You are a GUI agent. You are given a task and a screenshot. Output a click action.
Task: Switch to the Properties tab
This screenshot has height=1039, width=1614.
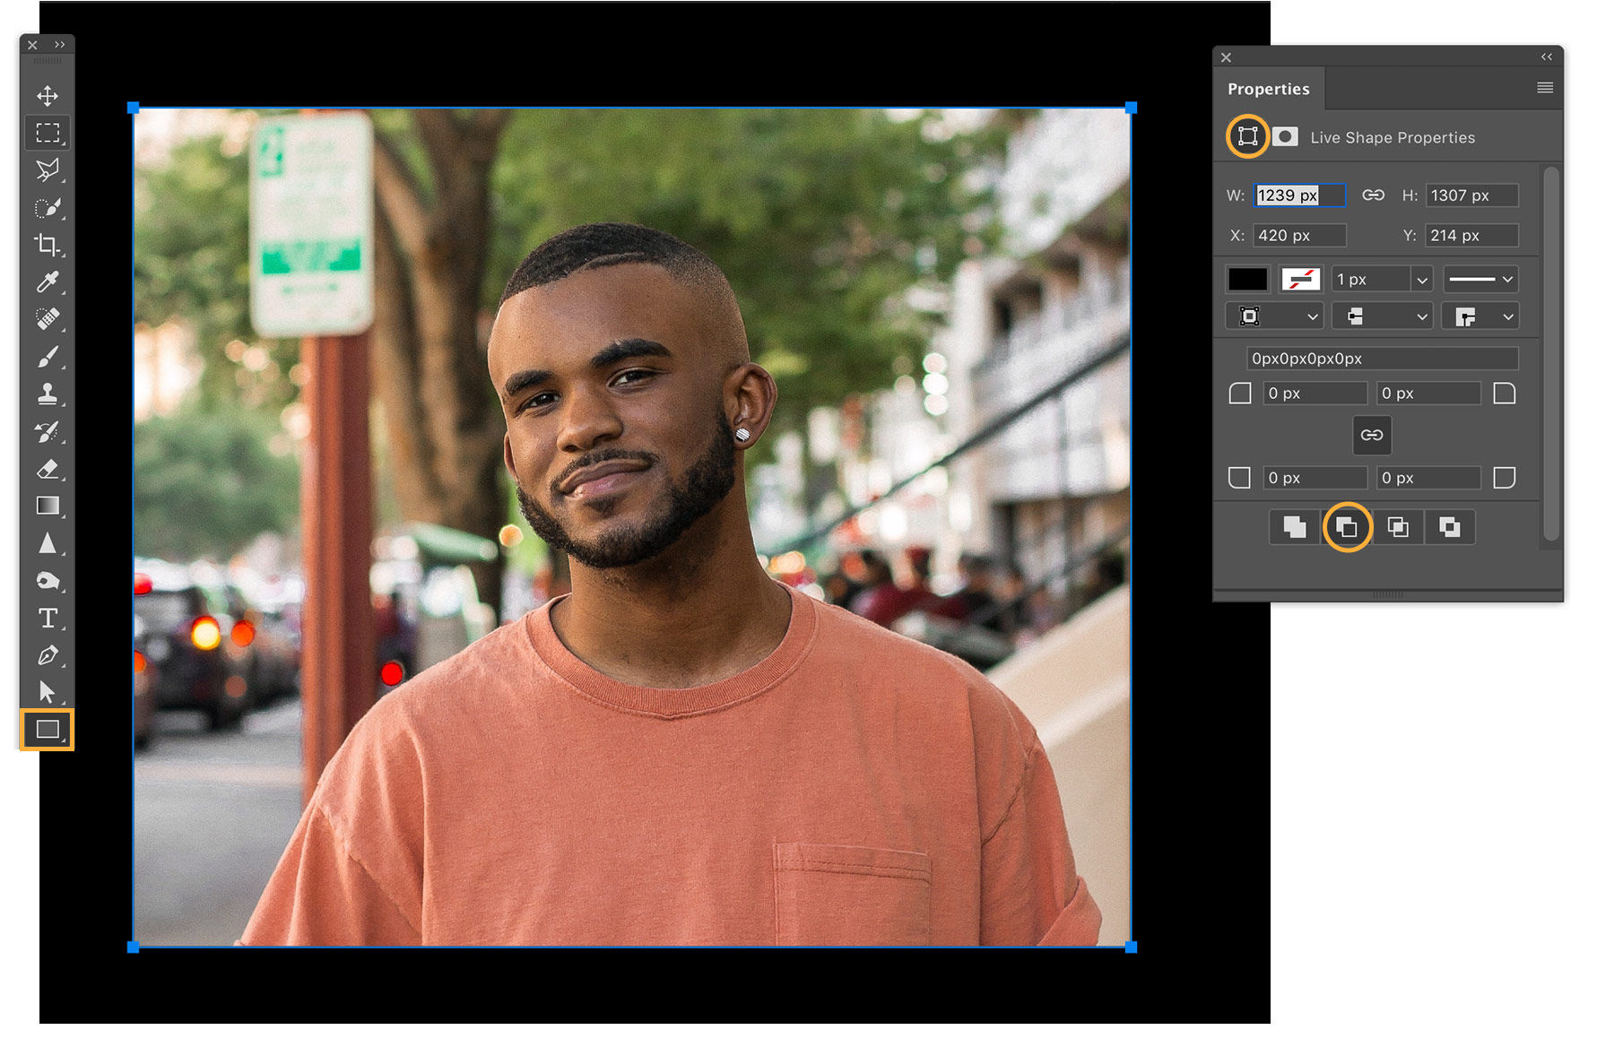tap(1268, 88)
